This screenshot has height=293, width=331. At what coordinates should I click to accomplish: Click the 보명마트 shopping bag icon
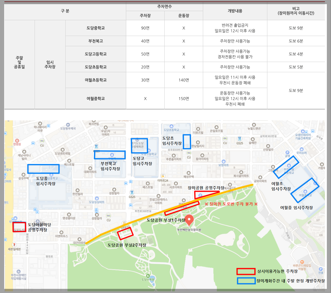(x=224, y=161)
